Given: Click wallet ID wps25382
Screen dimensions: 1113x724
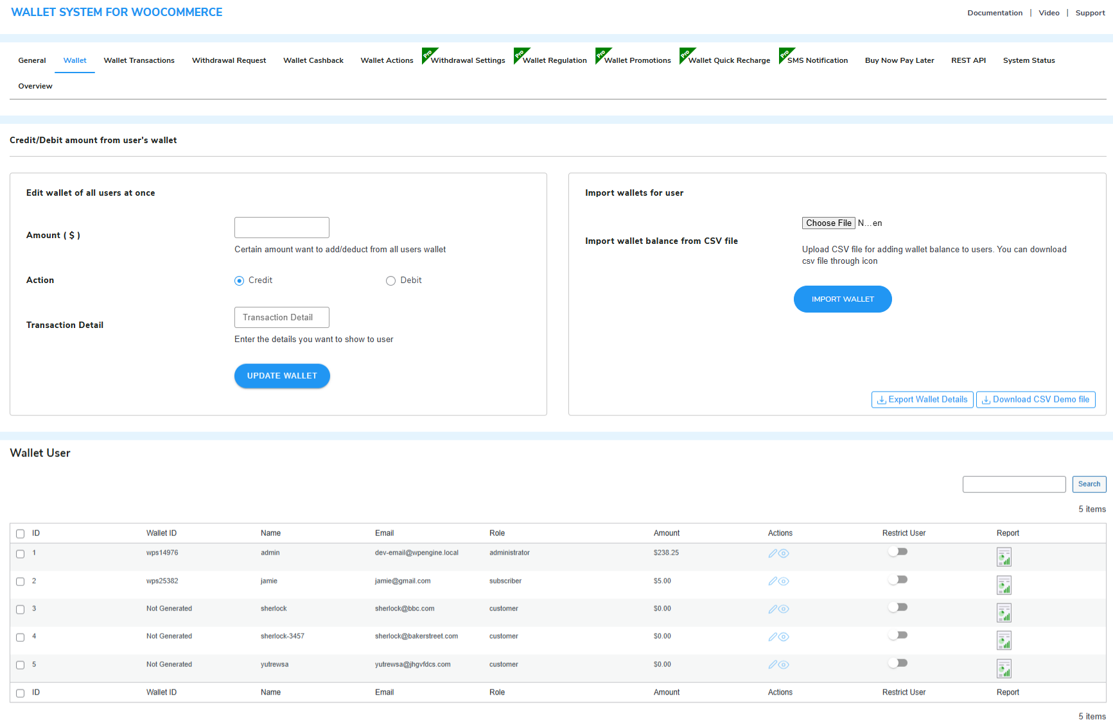Looking at the screenshot, I should (162, 581).
